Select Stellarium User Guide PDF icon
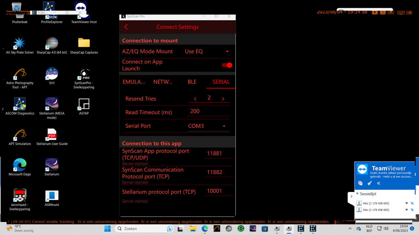Image resolution: width=419 pixels, height=235 pixels. click(x=52, y=137)
